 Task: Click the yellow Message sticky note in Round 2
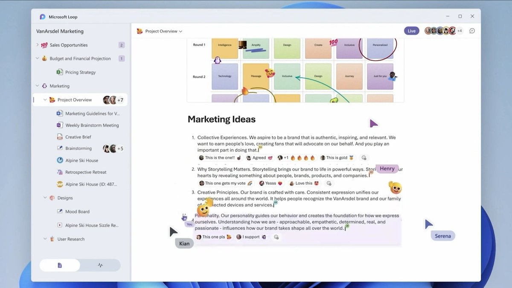point(256,76)
